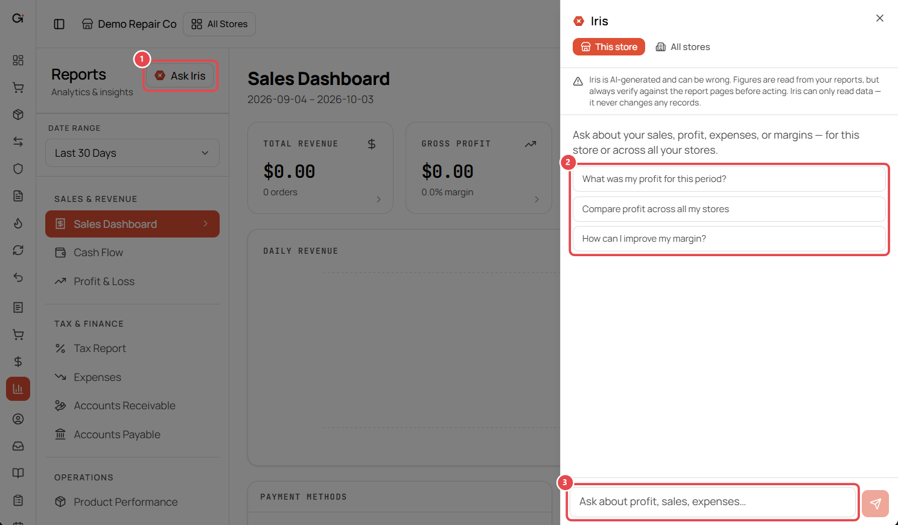Viewport: 898px width, 525px height.
Task: Expand the Total Revenue card chevron
Action: point(378,200)
